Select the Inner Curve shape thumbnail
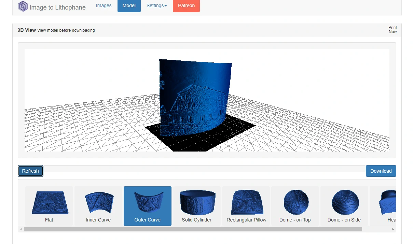The height and width of the screenshot is (244, 413). [98, 206]
